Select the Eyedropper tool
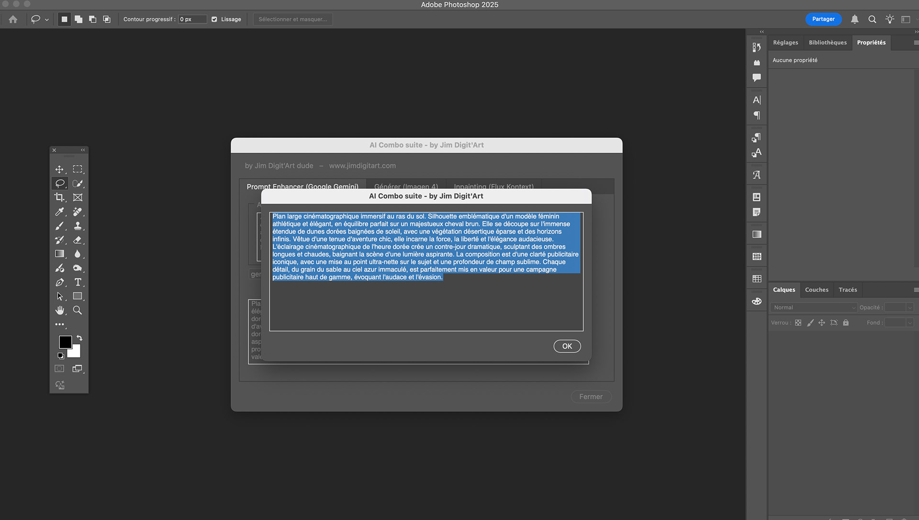Viewport: 919px width, 520px height. pyautogui.click(x=59, y=212)
